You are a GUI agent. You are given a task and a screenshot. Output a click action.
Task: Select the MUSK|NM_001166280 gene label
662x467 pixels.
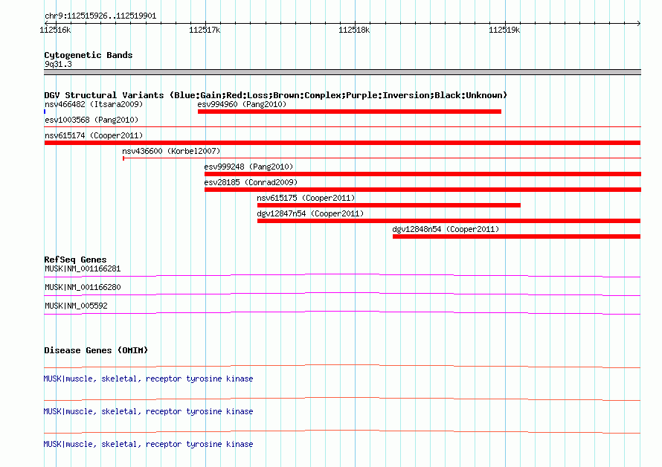point(83,287)
